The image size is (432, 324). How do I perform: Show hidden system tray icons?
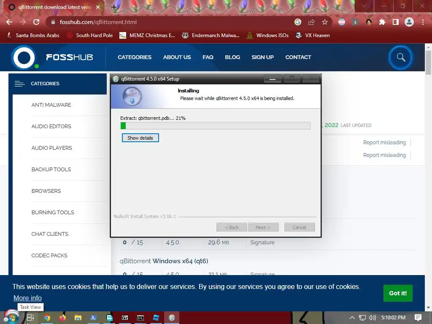352,318
